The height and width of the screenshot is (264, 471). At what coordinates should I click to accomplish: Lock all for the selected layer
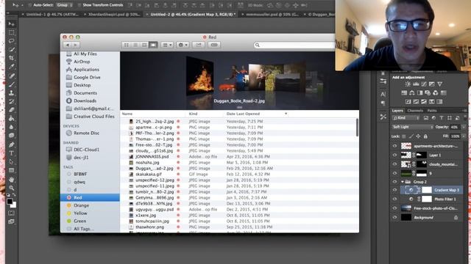tap(425, 136)
